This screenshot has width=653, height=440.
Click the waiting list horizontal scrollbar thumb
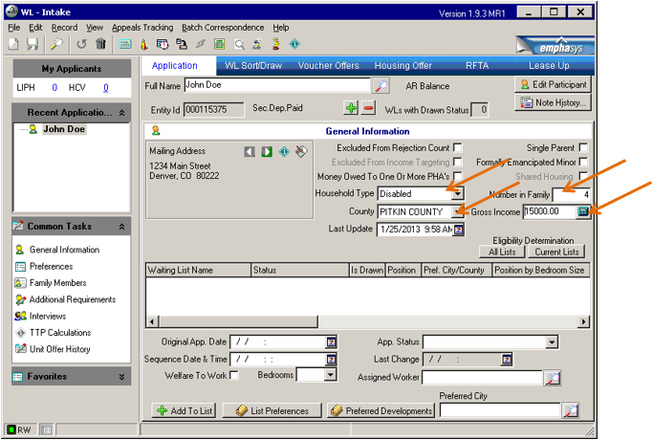pyautogui.click(x=238, y=321)
